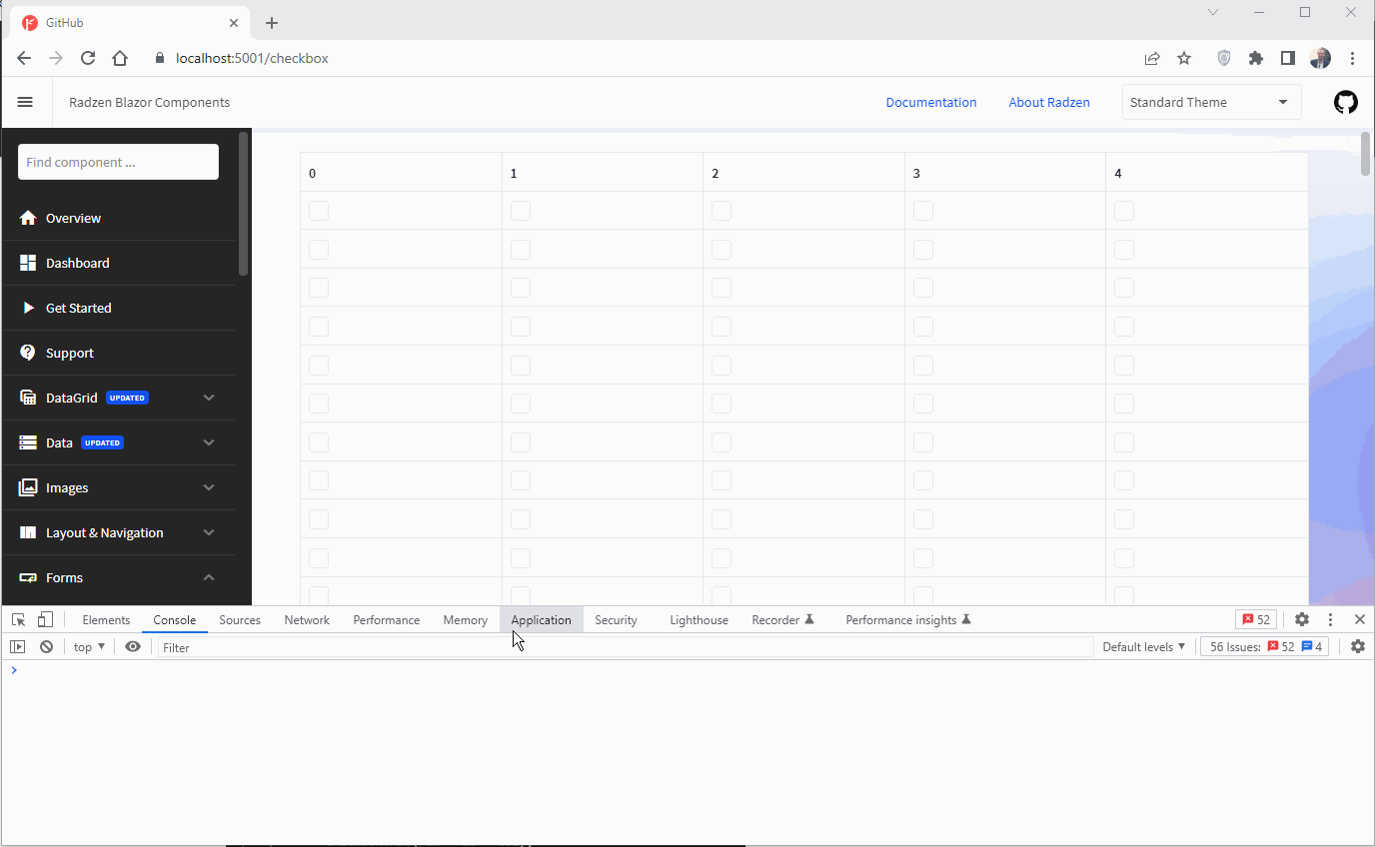Screen dimensions: 1375x847
Task: Switch to the Network tab in DevTools
Action: tap(306, 619)
